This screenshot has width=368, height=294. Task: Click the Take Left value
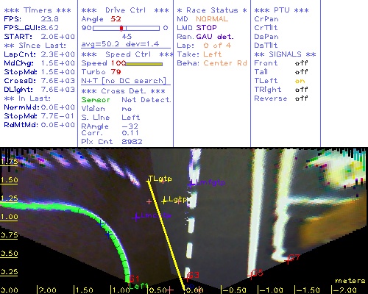(212, 54)
